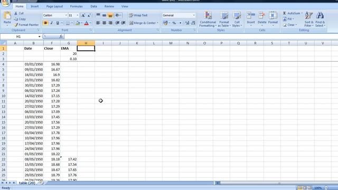Open the Fill menu
This screenshot has width=338, height=190.
[x=288, y=19]
